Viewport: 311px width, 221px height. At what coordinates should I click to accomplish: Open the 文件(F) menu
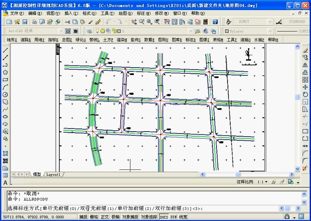[x=17, y=13]
